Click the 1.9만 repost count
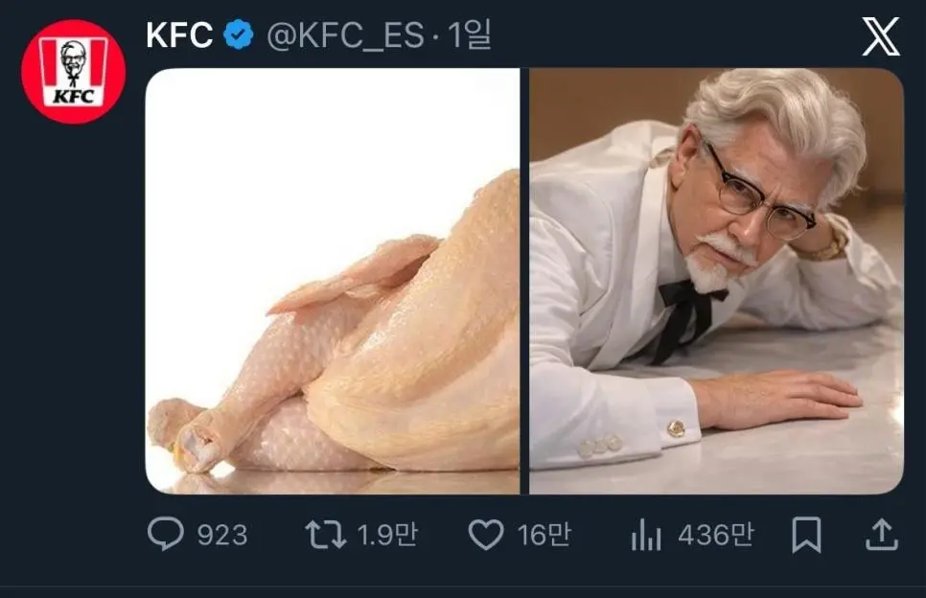The width and height of the screenshot is (926, 598). [386, 535]
